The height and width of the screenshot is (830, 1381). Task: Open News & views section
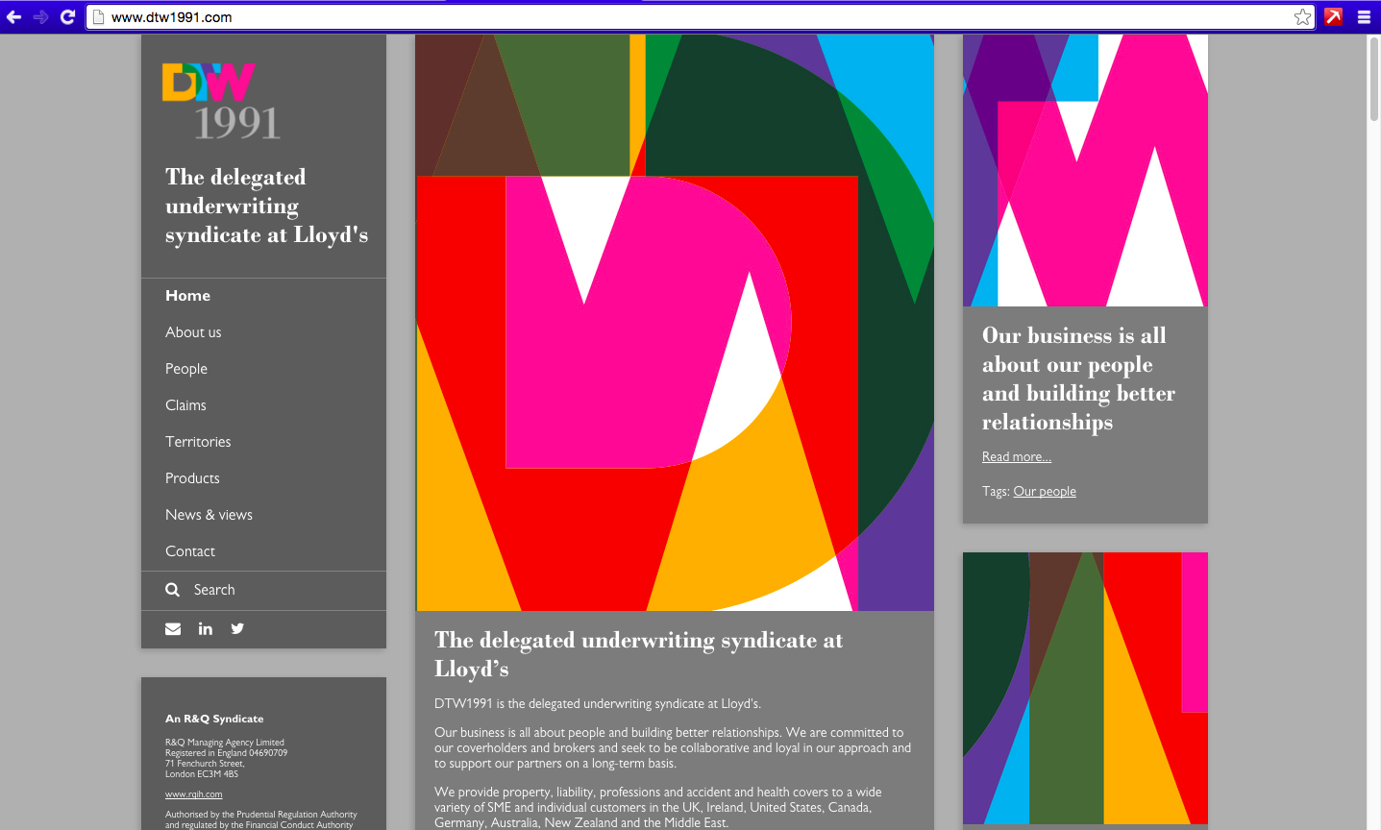click(x=209, y=515)
